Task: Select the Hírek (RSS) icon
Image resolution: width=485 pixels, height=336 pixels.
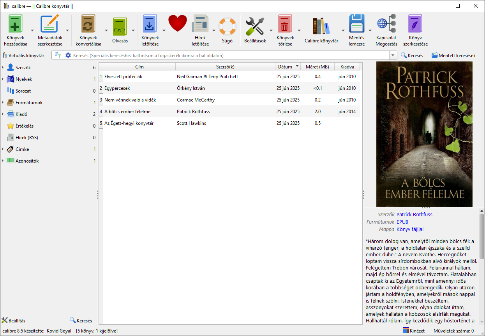Action: click(x=11, y=138)
